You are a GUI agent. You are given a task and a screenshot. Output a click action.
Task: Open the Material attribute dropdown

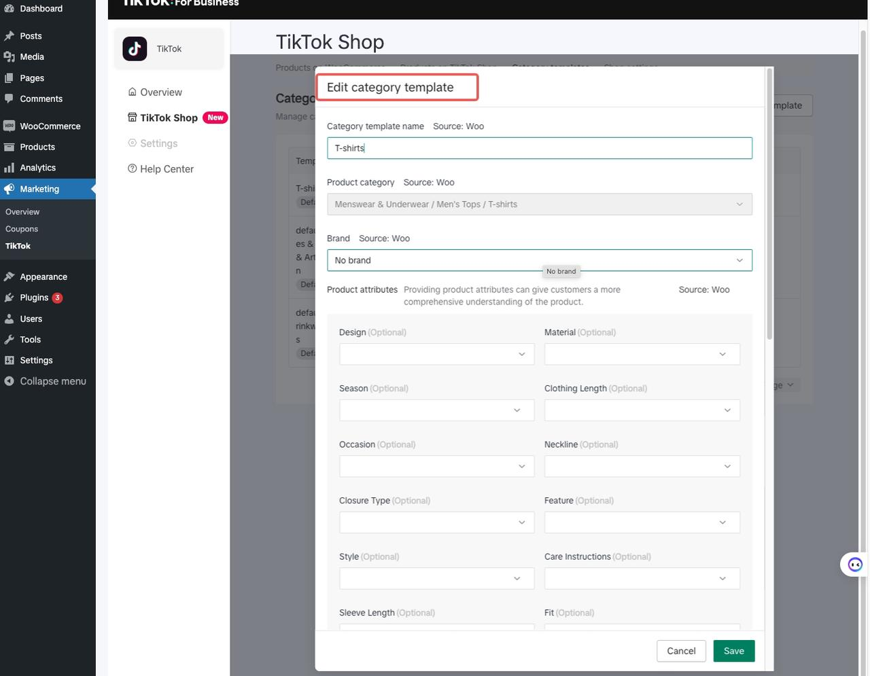[x=642, y=355]
